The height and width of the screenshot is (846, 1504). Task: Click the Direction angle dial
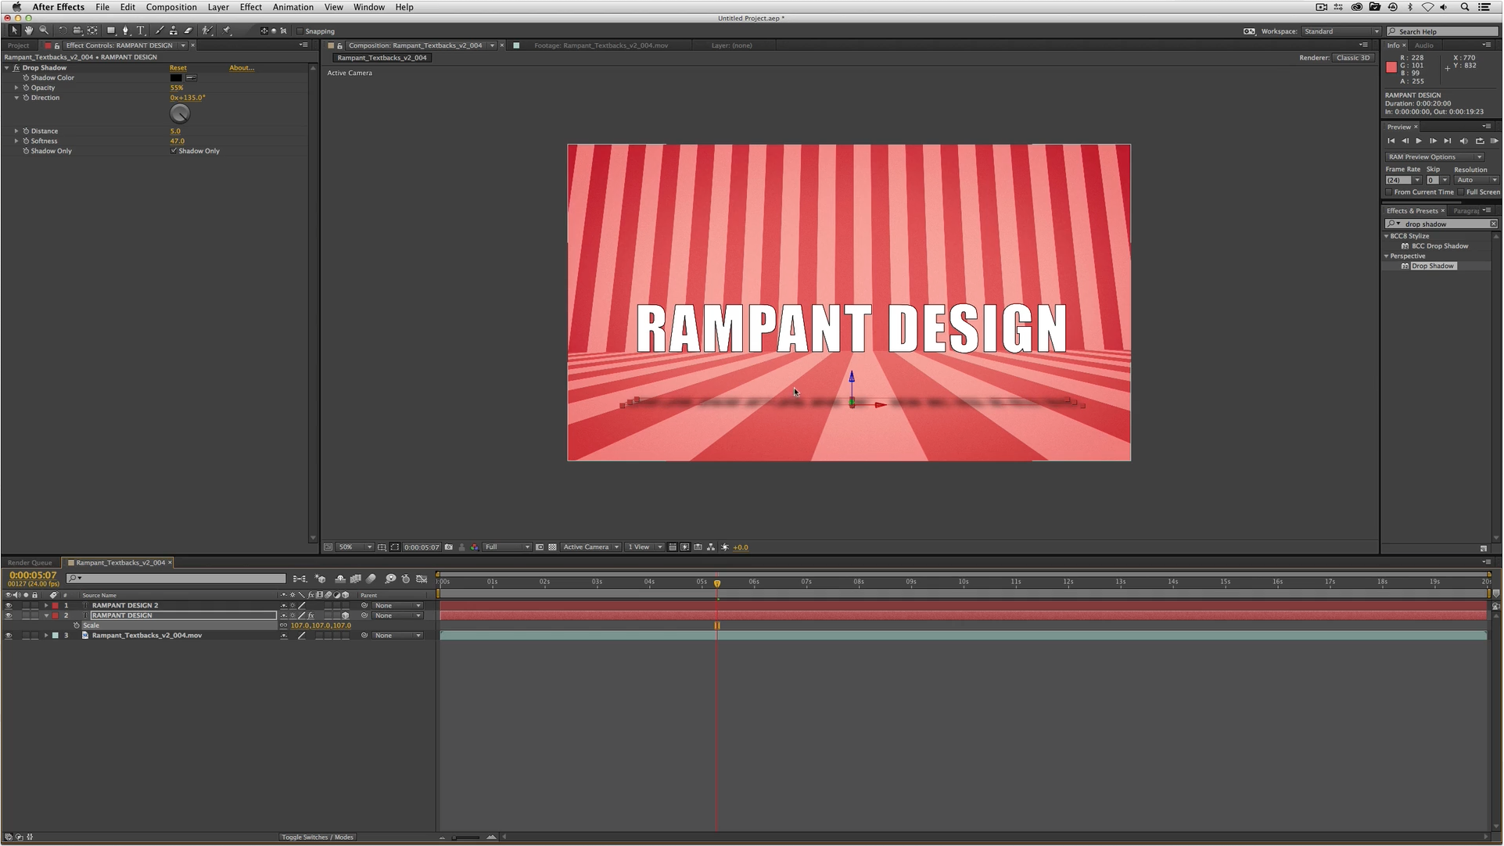[x=180, y=114]
